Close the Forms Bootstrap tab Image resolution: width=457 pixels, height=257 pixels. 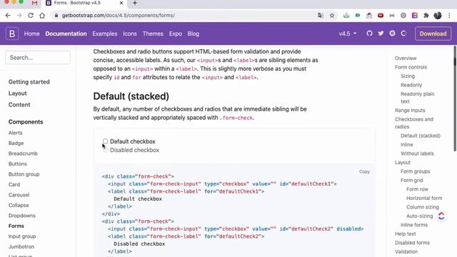(x=121, y=3)
